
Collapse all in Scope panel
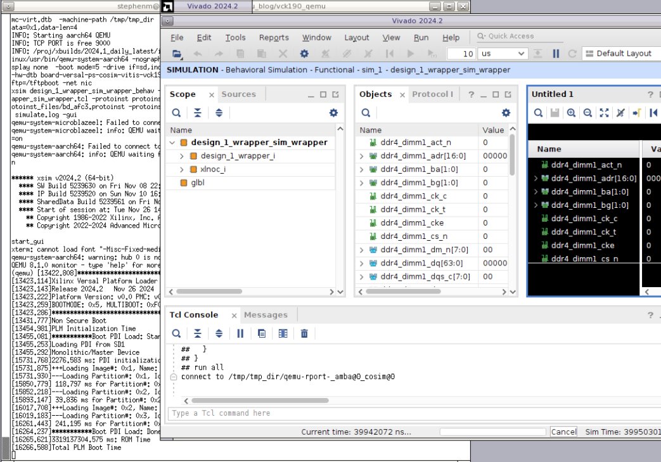pos(198,113)
